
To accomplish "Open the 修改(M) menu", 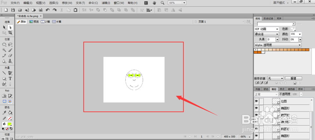I will (67, 3).
